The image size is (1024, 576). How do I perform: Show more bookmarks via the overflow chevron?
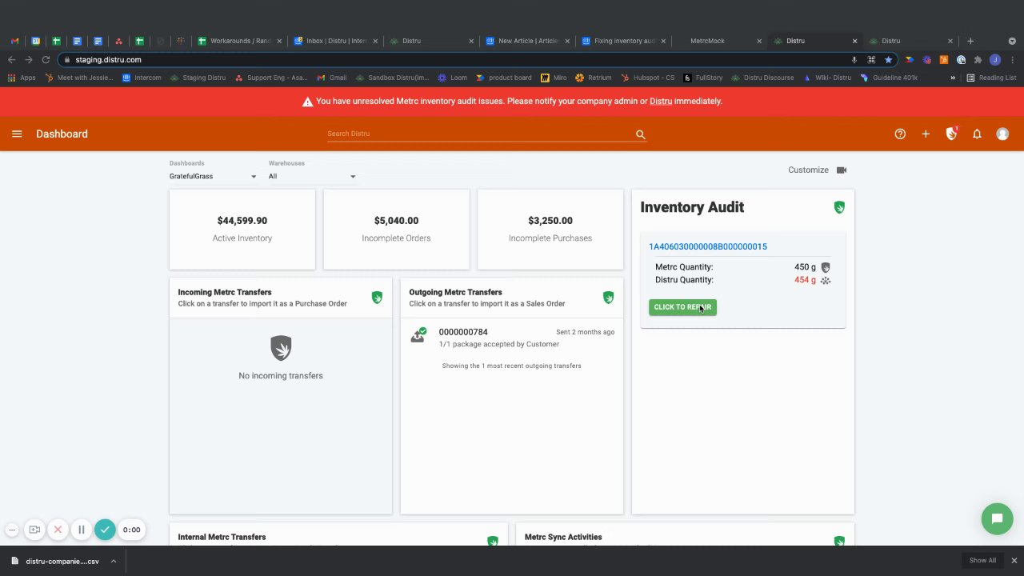pyautogui.click(x=953, y=78)
